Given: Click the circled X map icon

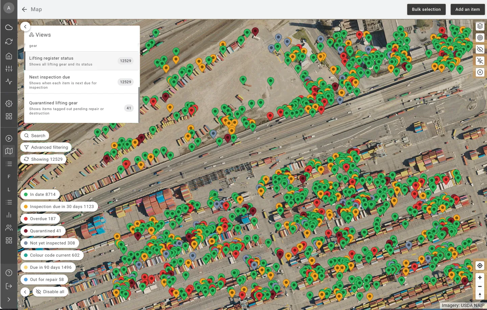Looking at the screenshot, I should point(480,72).
